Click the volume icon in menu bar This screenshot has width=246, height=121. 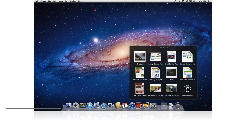(x=187, y=1)
